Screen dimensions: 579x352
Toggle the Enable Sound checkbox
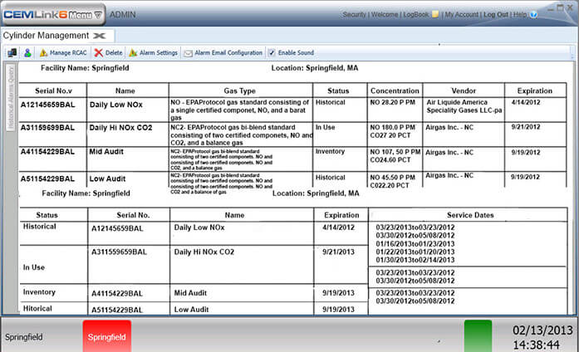(272, 53)
